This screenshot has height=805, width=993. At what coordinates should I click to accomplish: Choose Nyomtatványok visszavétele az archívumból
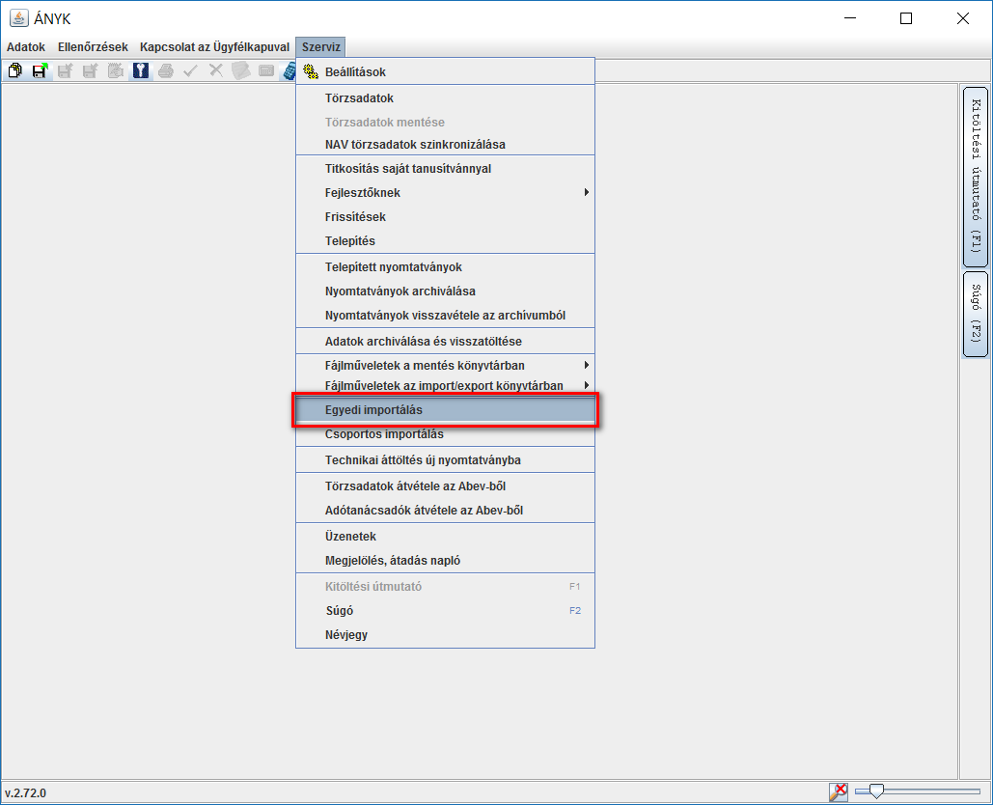pyautogui.click(x=445, y=316)
